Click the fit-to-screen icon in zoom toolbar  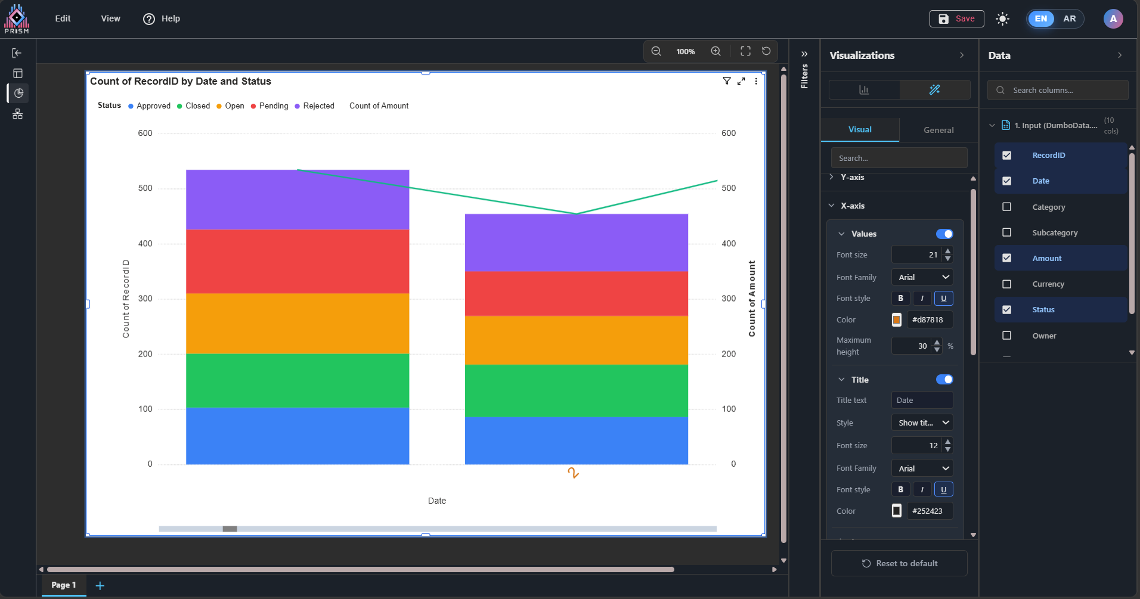click(x=745, y=51)
